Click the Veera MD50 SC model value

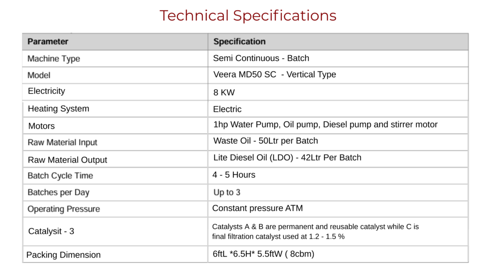click(x=274, y=75)
